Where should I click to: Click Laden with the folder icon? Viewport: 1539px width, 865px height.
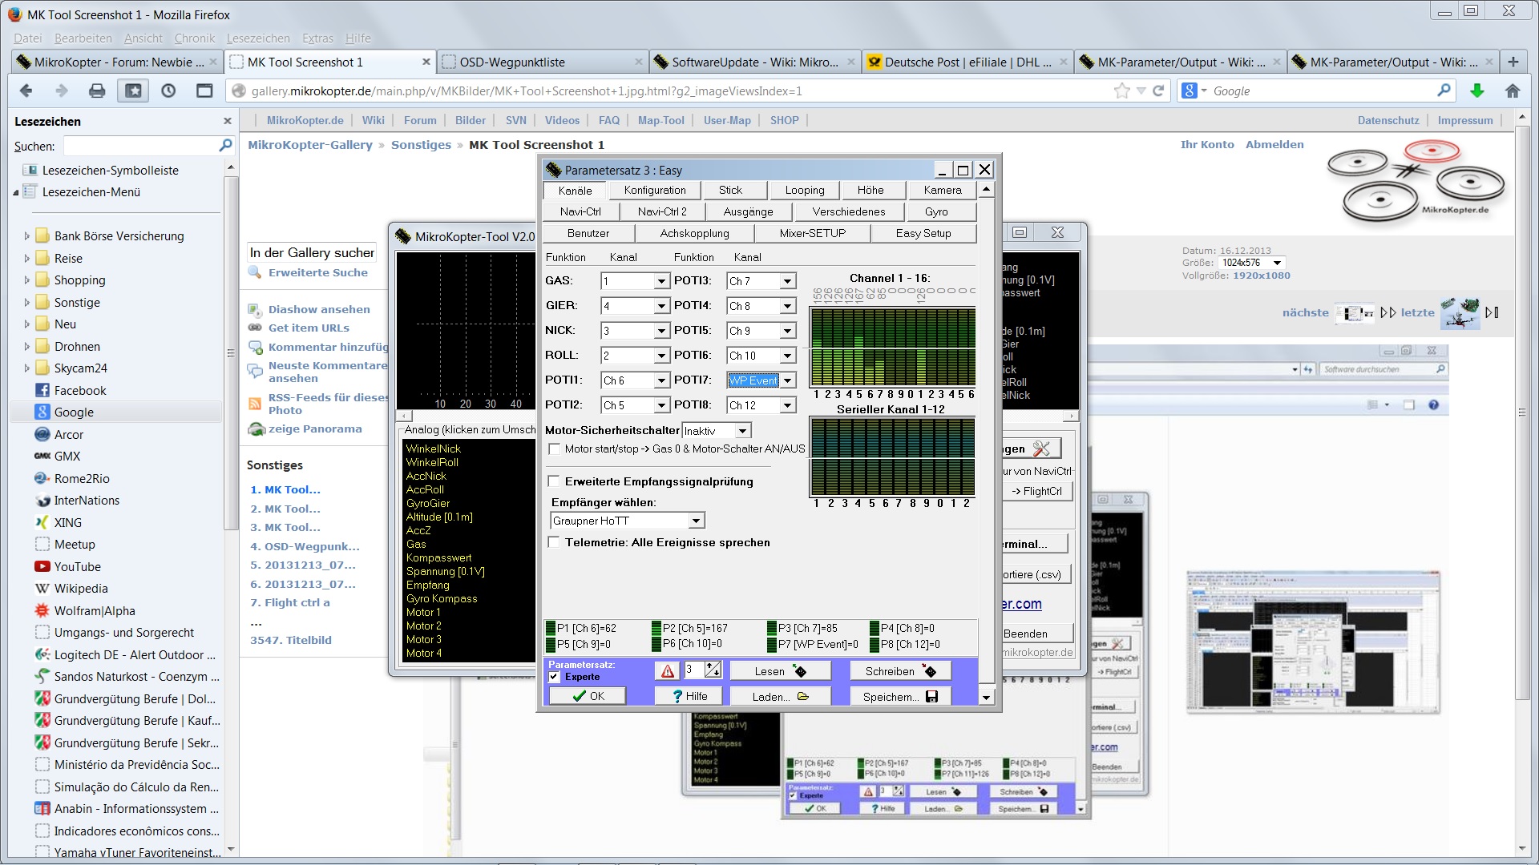click(x=779, y=697)
